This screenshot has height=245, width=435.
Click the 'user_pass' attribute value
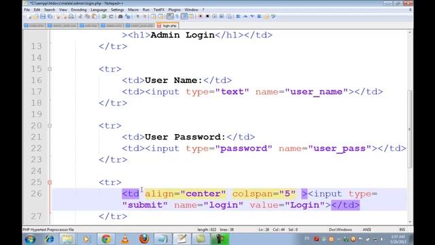(340, 148)
